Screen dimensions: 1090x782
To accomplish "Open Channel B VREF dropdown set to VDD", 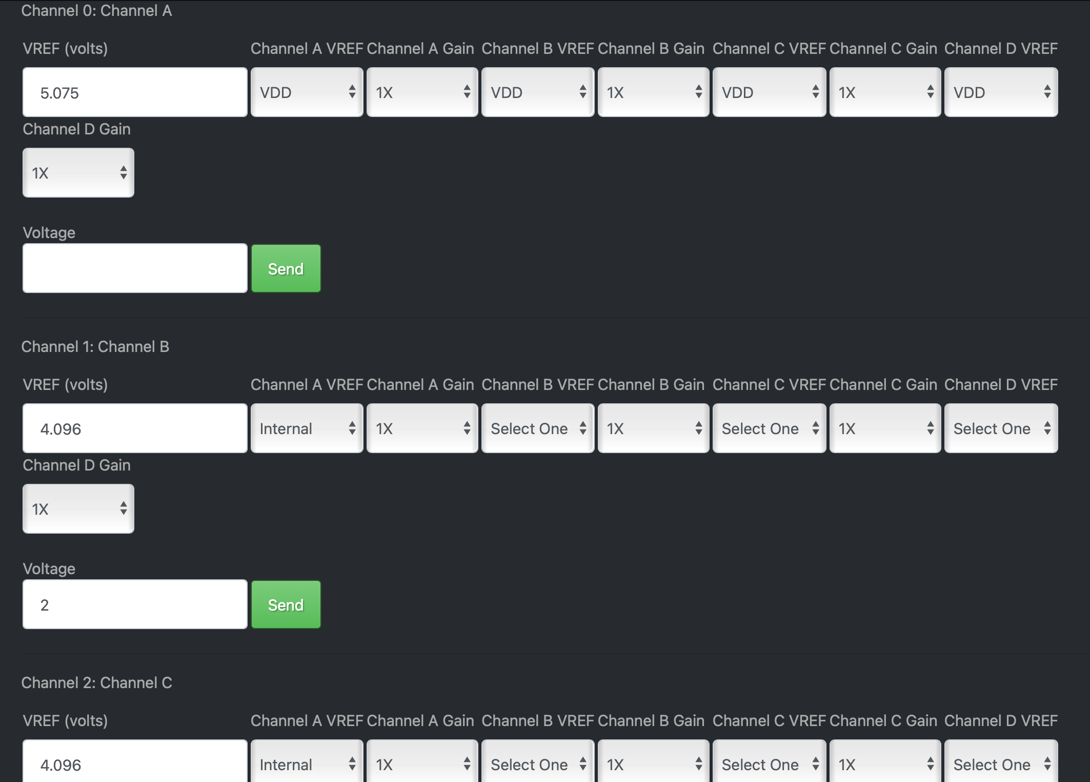I will tap(537, 92).
